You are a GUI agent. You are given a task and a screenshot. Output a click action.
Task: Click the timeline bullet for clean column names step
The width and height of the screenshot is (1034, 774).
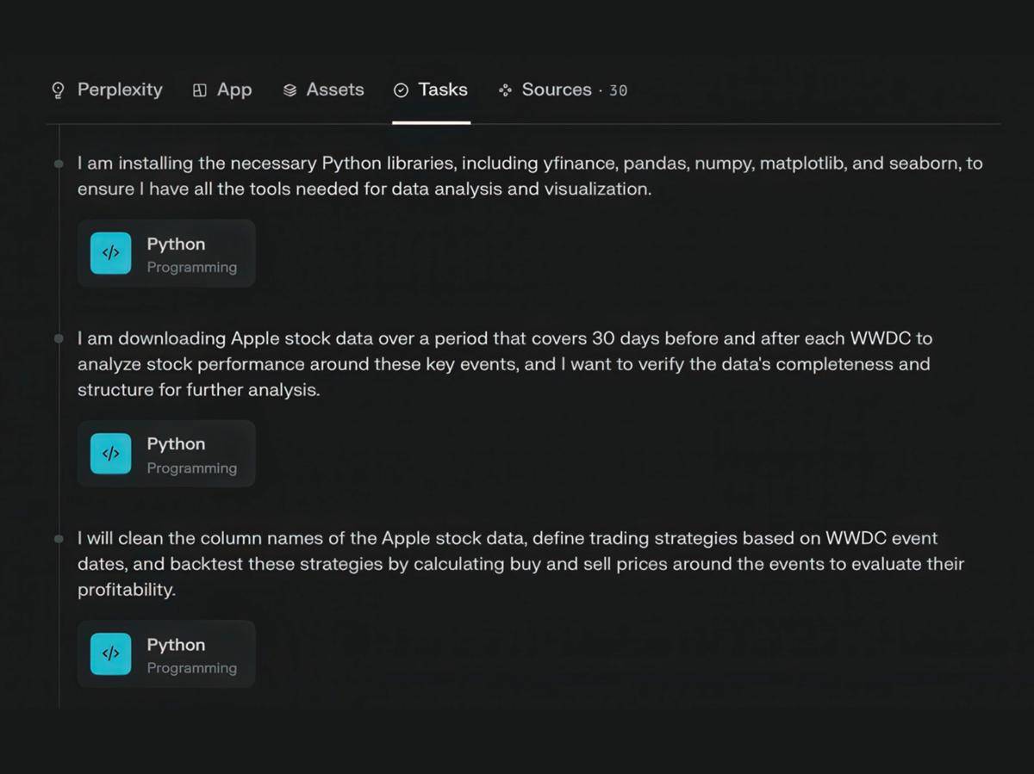pyautogui.click(x=59, y=539)
